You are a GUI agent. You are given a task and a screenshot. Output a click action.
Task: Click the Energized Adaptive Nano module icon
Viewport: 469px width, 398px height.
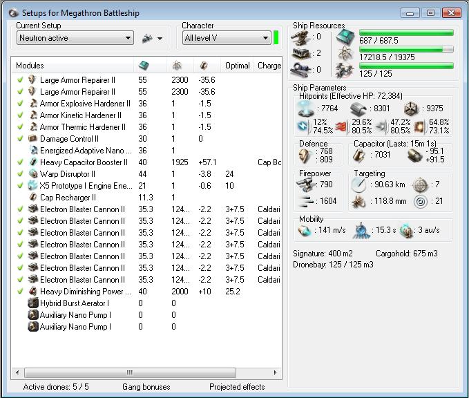33,150
